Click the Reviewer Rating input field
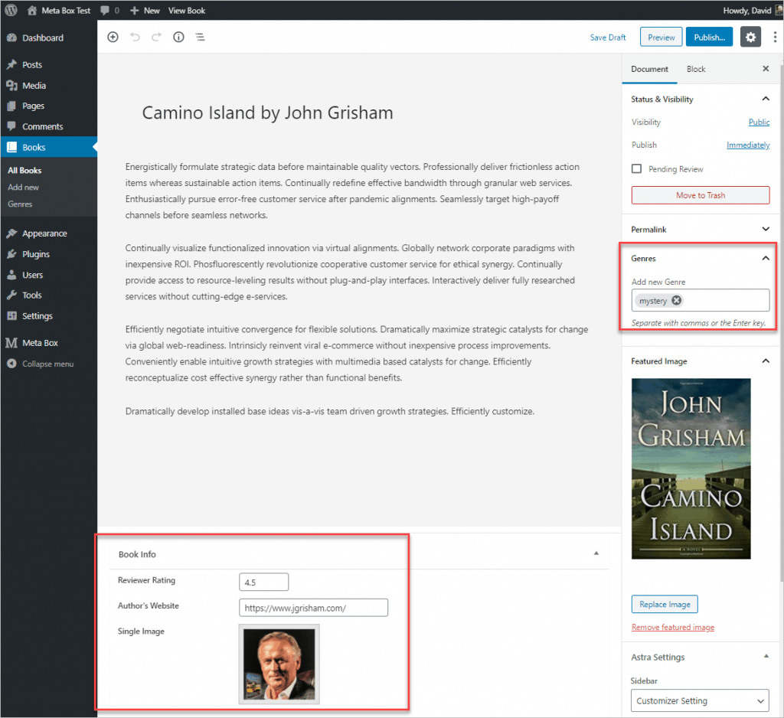This screenshot has width=784, height=718. click(263, 582)
